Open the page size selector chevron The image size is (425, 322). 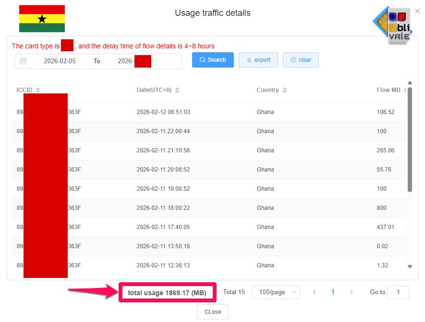tap(293, 292)
